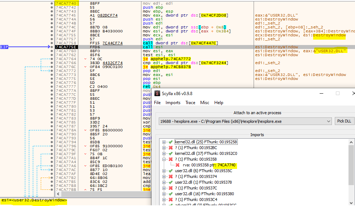This screenshot has width=355, height=206.
Task: Toggle breakpoint dot at address 74CA7742
Action: [x=52, y=8]
